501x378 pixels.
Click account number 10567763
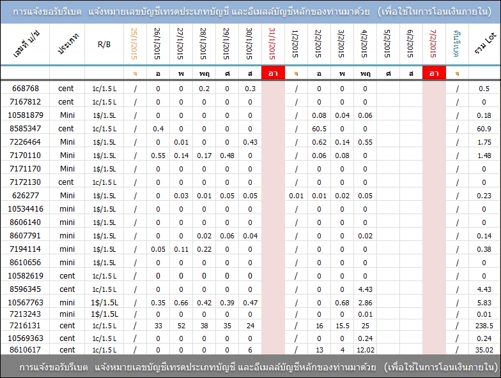(26, 302)
